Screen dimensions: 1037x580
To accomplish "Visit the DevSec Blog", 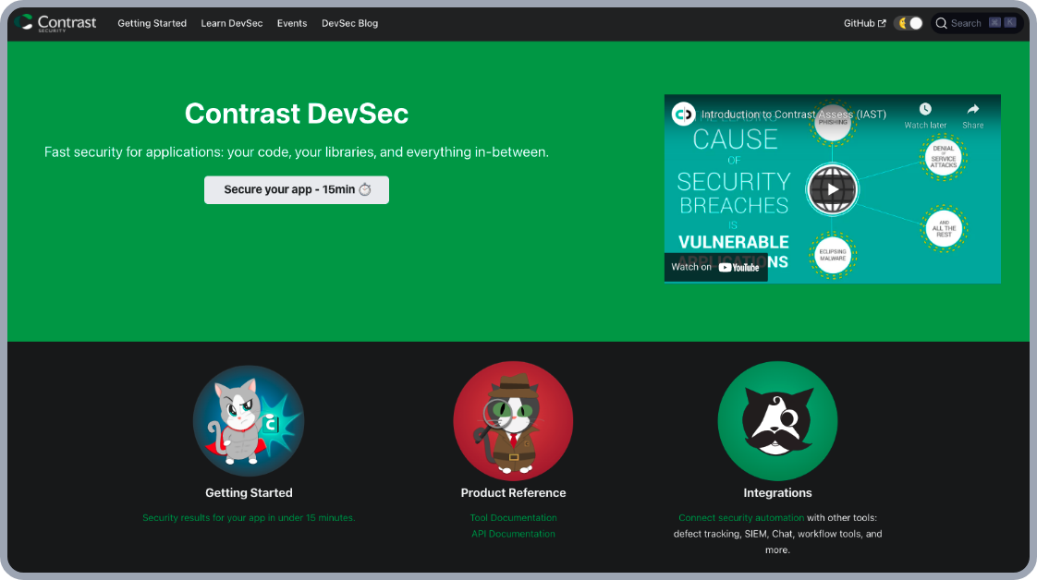I will [x=349, y=23].
